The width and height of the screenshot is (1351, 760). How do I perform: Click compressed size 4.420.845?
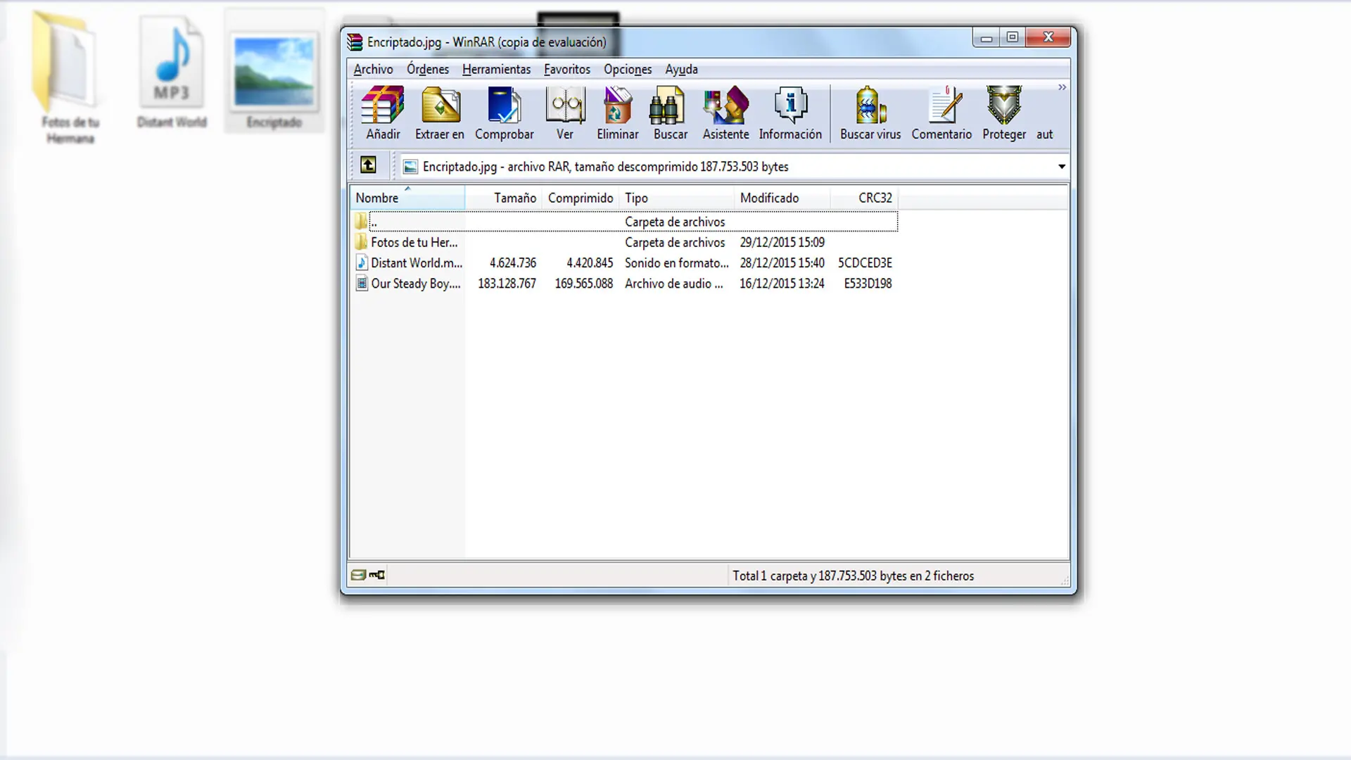point(590,262)
